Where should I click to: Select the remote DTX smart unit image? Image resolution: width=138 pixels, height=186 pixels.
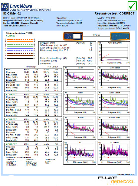120,36
